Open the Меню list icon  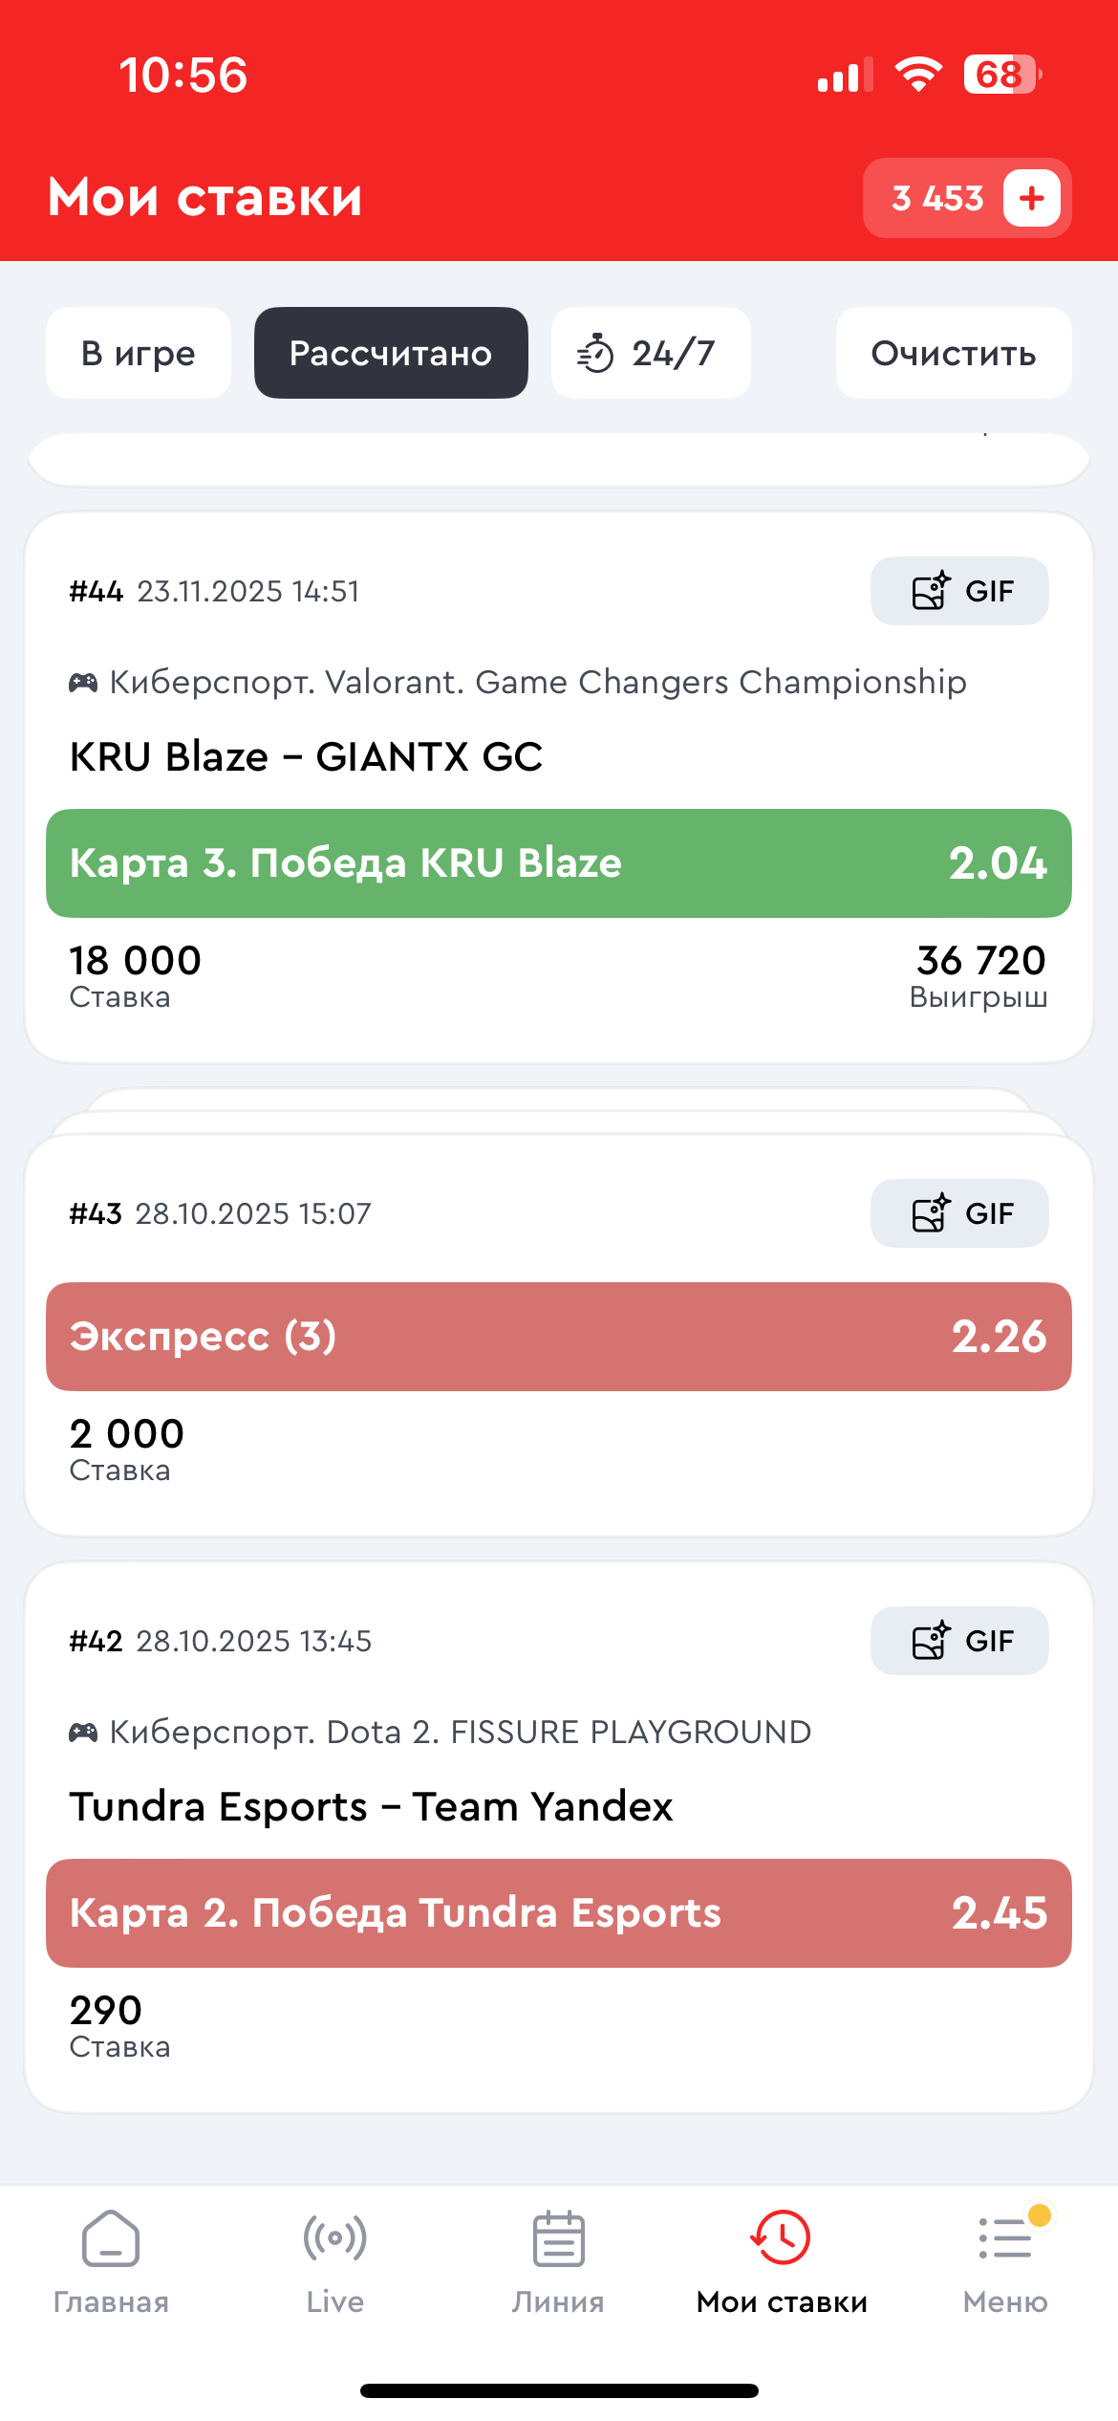tap(1004, 2239)
